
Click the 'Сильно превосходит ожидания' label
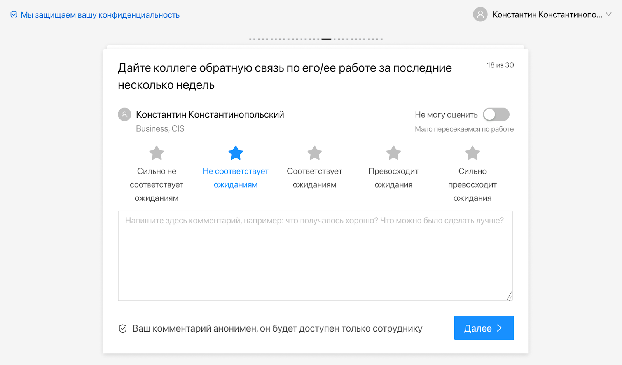[472, 184]
